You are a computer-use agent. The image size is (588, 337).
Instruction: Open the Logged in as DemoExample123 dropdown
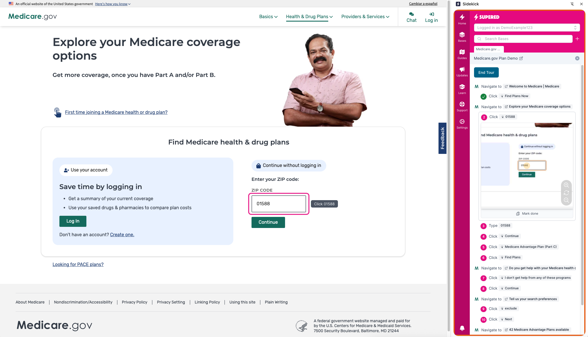[527, 28]
